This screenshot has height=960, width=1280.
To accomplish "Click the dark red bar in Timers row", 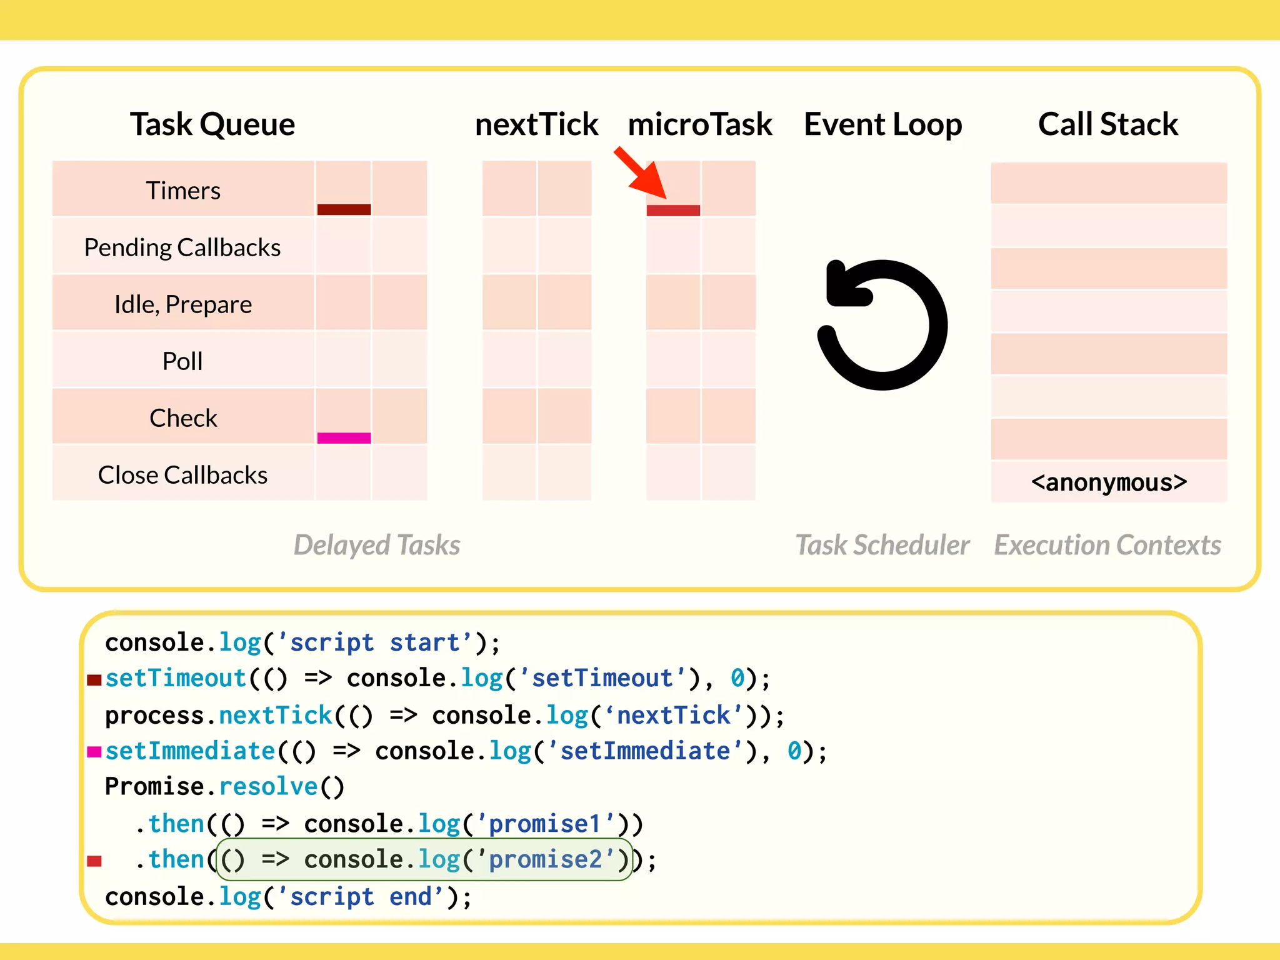I will coord(344,209).
